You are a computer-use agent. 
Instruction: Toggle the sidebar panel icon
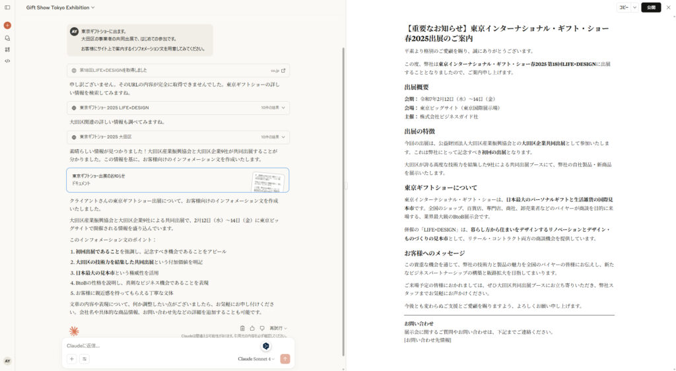pos(7,7)
